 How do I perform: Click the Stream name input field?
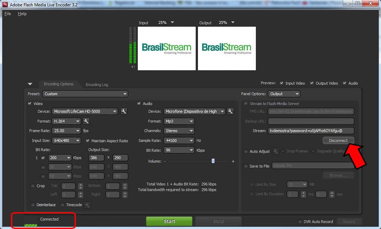pyautogui.click(x=311, y=130)
